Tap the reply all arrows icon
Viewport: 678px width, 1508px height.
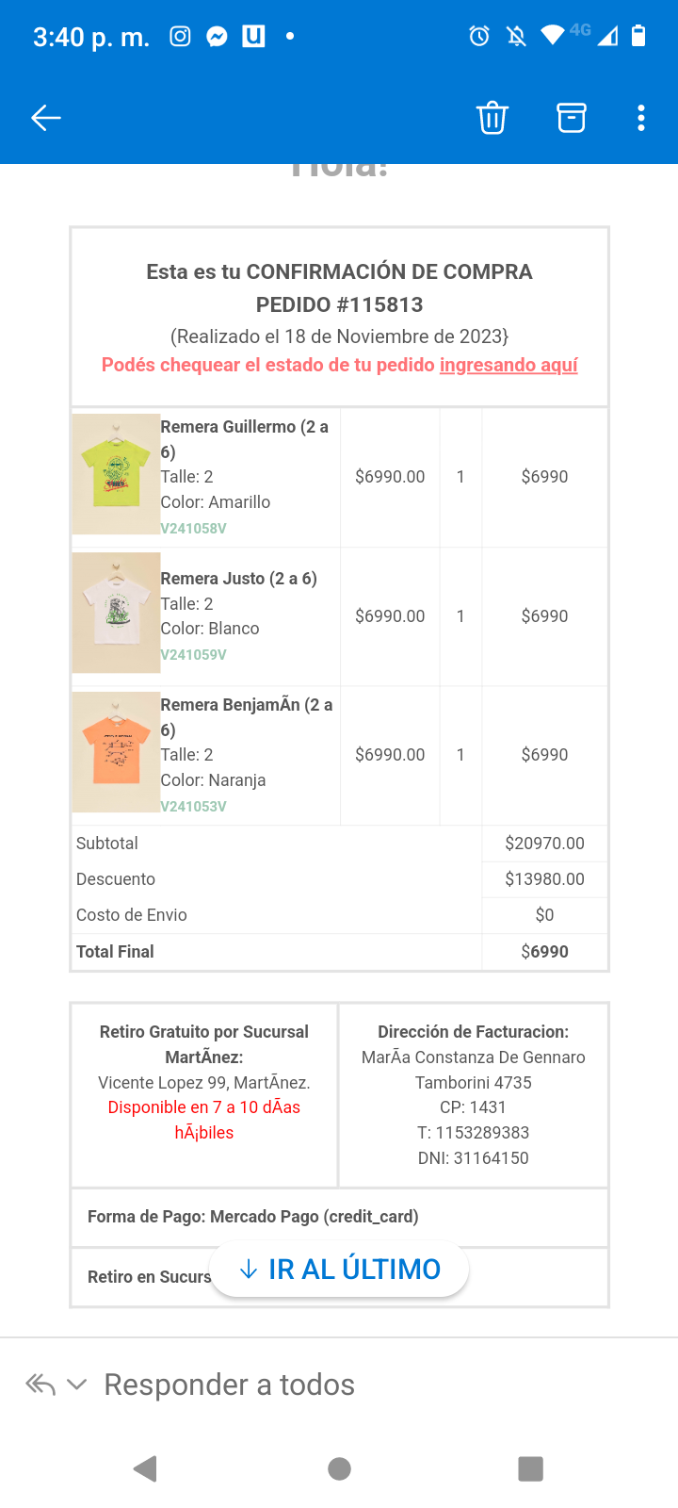(x=40, y=1385)
